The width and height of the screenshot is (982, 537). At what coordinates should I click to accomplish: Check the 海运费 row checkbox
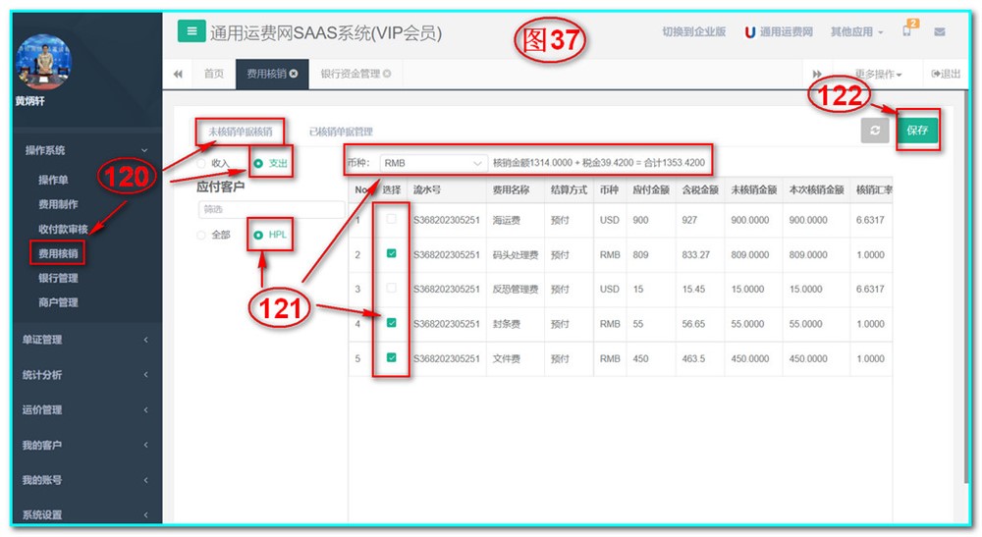tap(392, 219)
